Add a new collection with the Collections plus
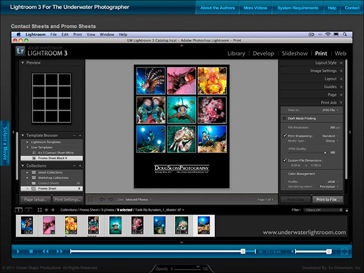This screenshot has width=364, height=273. point(80,166)
